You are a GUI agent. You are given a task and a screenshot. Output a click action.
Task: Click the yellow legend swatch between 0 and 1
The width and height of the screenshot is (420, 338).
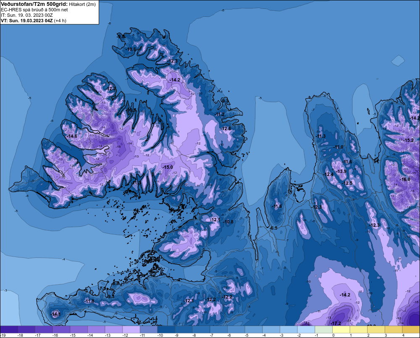[341, 330]
